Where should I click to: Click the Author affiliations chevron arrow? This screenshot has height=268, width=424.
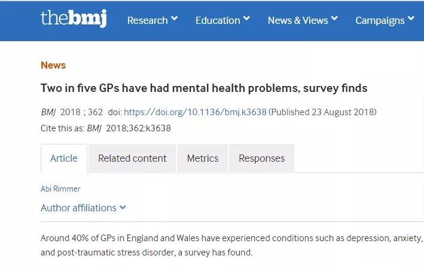tap(123, 208)
